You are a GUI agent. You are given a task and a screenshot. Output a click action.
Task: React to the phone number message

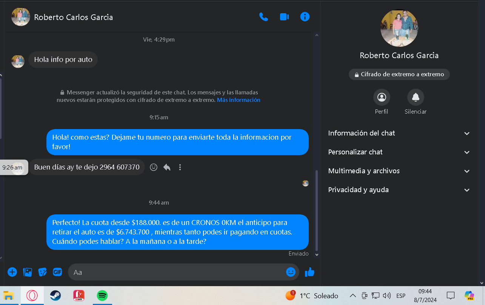point(154,167)
